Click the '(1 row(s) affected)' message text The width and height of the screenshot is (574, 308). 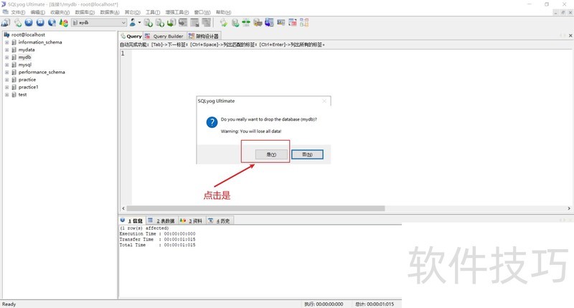point(144,228)
